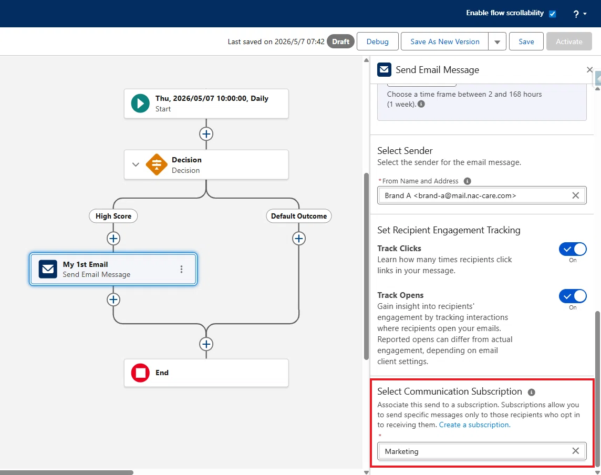Click the Activate button

pyautogui.click(x=569, y=42)
